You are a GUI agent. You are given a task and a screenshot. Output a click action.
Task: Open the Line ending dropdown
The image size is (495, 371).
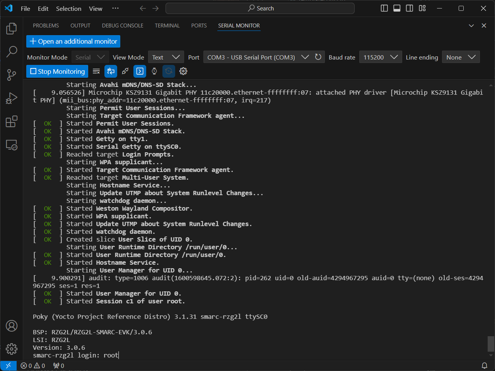461,57
